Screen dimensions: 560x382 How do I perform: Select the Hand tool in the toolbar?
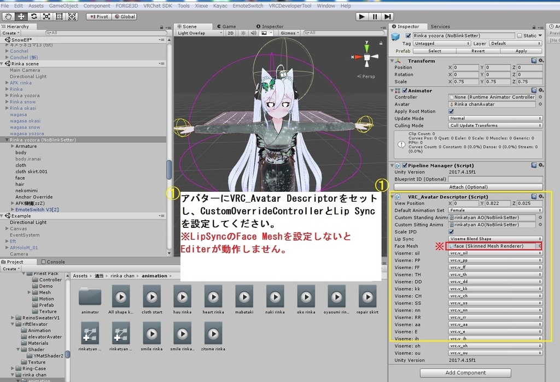8,16
